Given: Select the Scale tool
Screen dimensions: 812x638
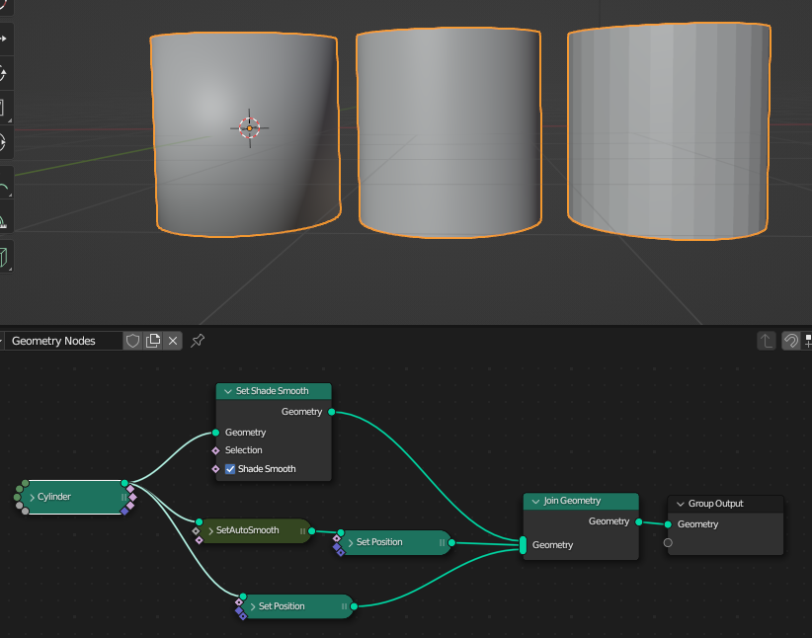Looking at the screenshot, I should pos(9,107).
